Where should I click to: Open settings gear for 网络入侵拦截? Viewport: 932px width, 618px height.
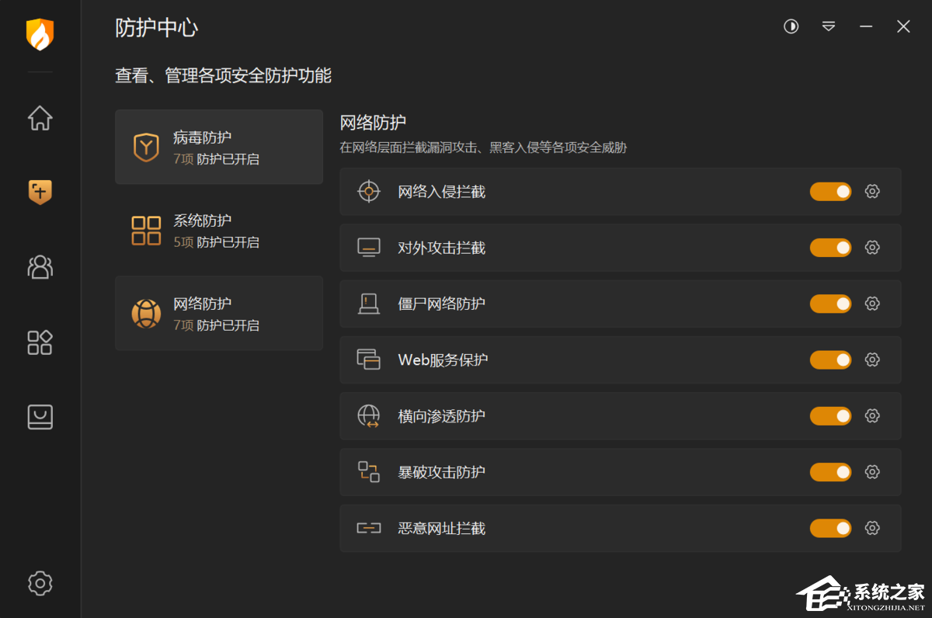[x=872, y=192]
